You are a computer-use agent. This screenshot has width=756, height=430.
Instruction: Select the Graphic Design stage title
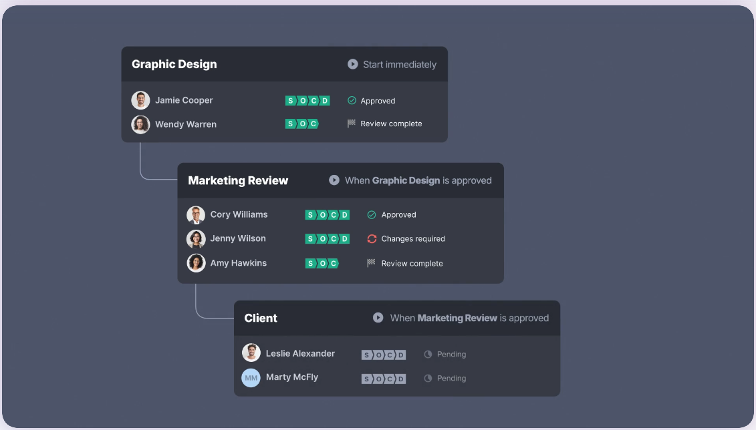(x=174, y=65)
